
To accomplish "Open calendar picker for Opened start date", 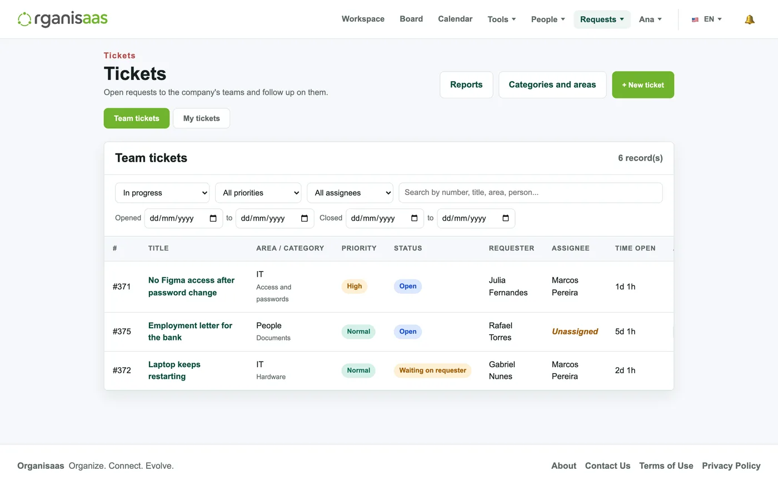I will (x=213, y=218).
